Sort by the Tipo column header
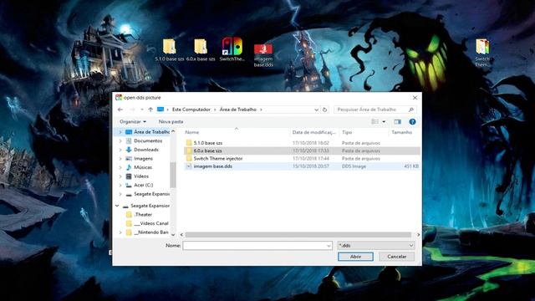The height and width of the screenshot is (301, 535). pyautogui.click(x=347, y=132)
